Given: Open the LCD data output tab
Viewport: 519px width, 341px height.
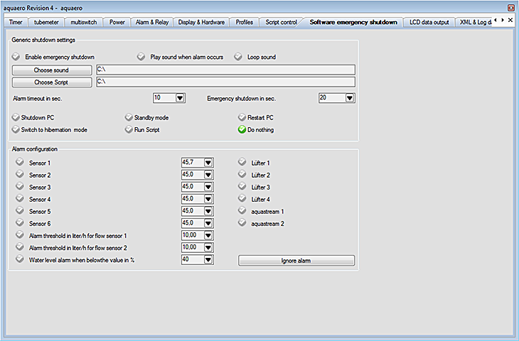Looking at the screenshot, I should [x=429, y=22].
